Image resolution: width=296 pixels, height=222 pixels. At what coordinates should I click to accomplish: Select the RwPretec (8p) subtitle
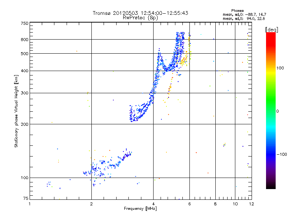coord(140,18)
